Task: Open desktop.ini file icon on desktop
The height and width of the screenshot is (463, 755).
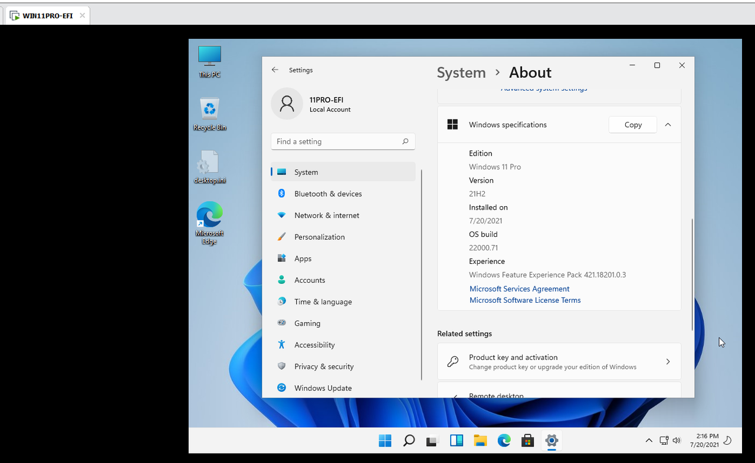Action: 209,167
